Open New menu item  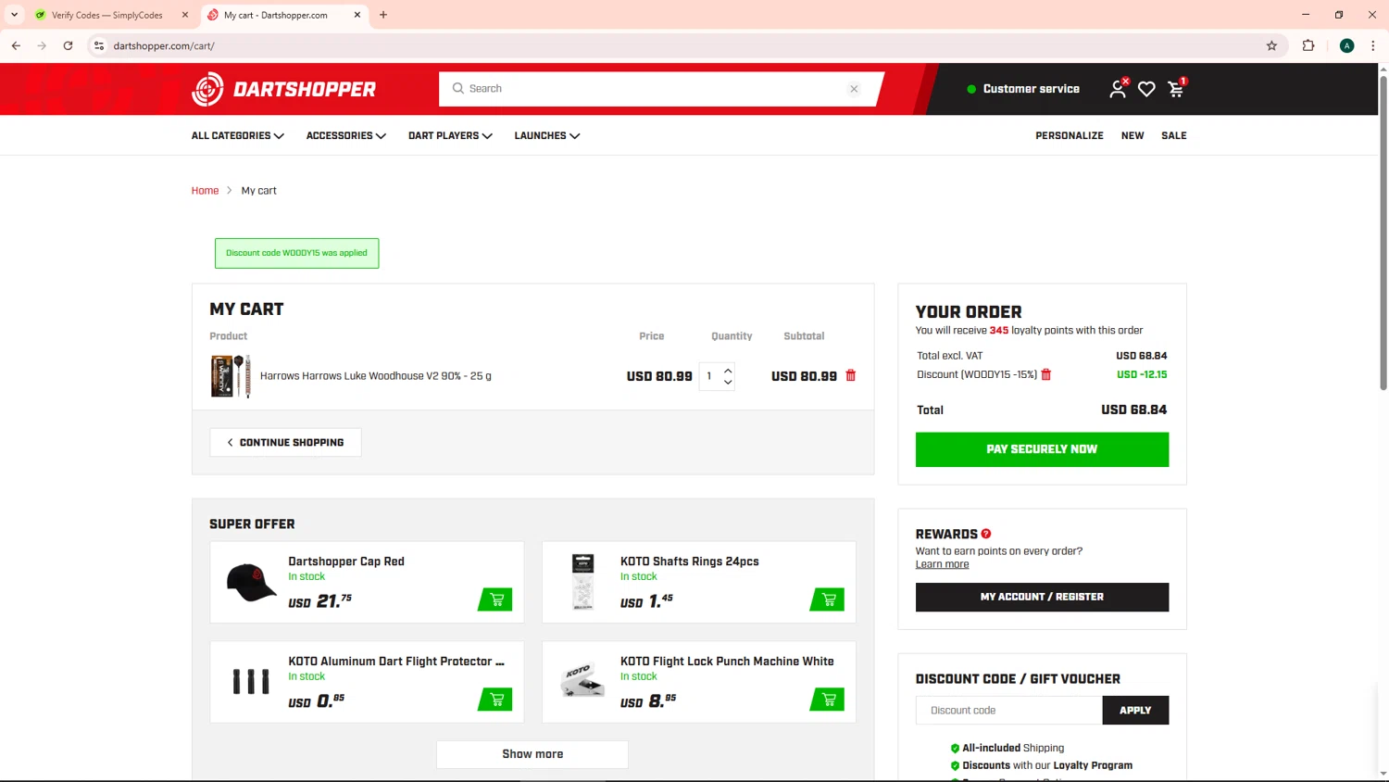pos(1132,135)
